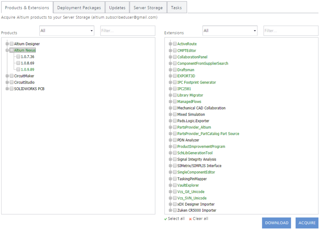The image size is (320, 230).
Task: Check the Altium Designer checkbox
Action: coord(11,44)
